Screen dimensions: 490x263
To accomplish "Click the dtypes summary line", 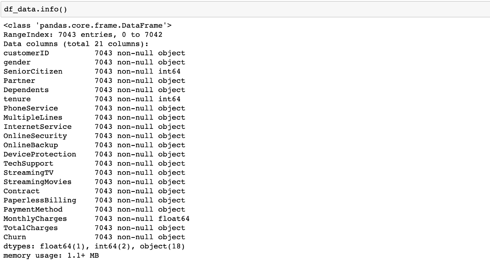I will click(94, 247).
